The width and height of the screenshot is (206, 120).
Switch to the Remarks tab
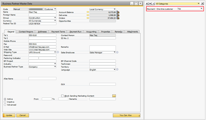coord(118,32)
